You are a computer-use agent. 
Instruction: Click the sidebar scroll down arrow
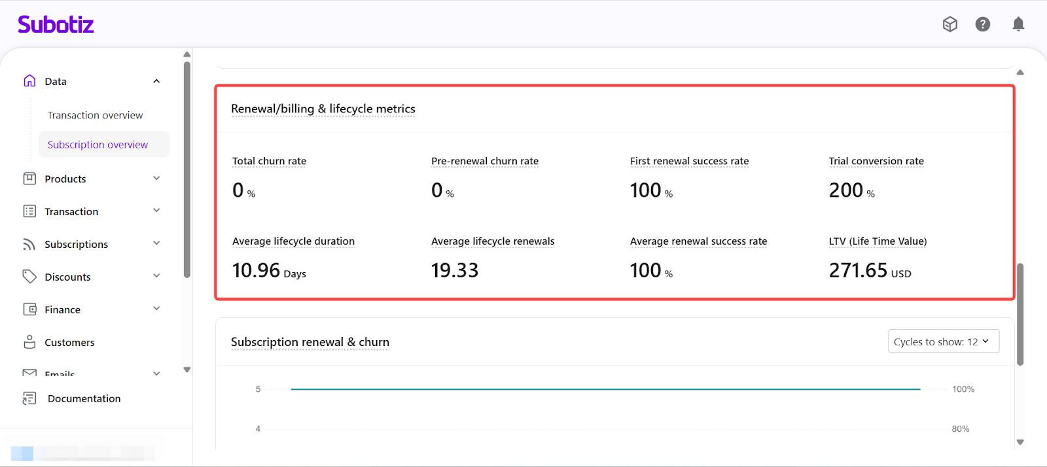(x=187, y=370)
